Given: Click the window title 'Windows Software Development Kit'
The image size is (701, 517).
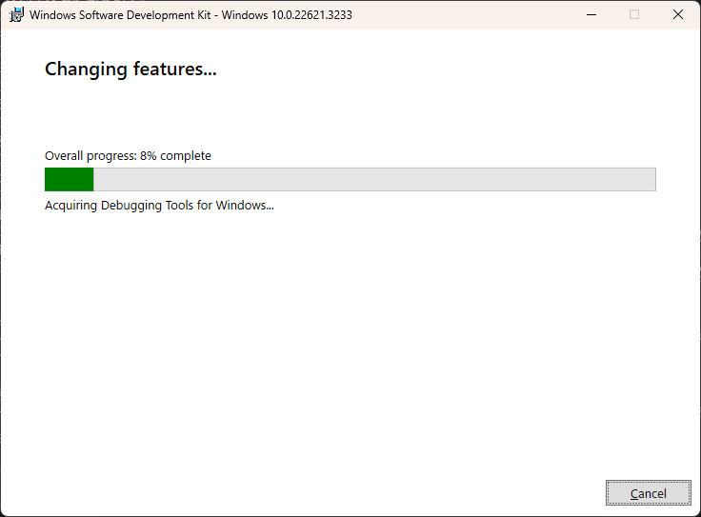Looking at the screenshot, I should click(x=190, y=15).
